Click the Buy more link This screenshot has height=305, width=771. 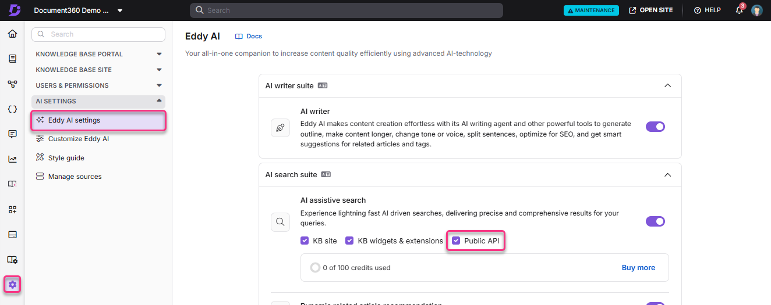[638, 268]
